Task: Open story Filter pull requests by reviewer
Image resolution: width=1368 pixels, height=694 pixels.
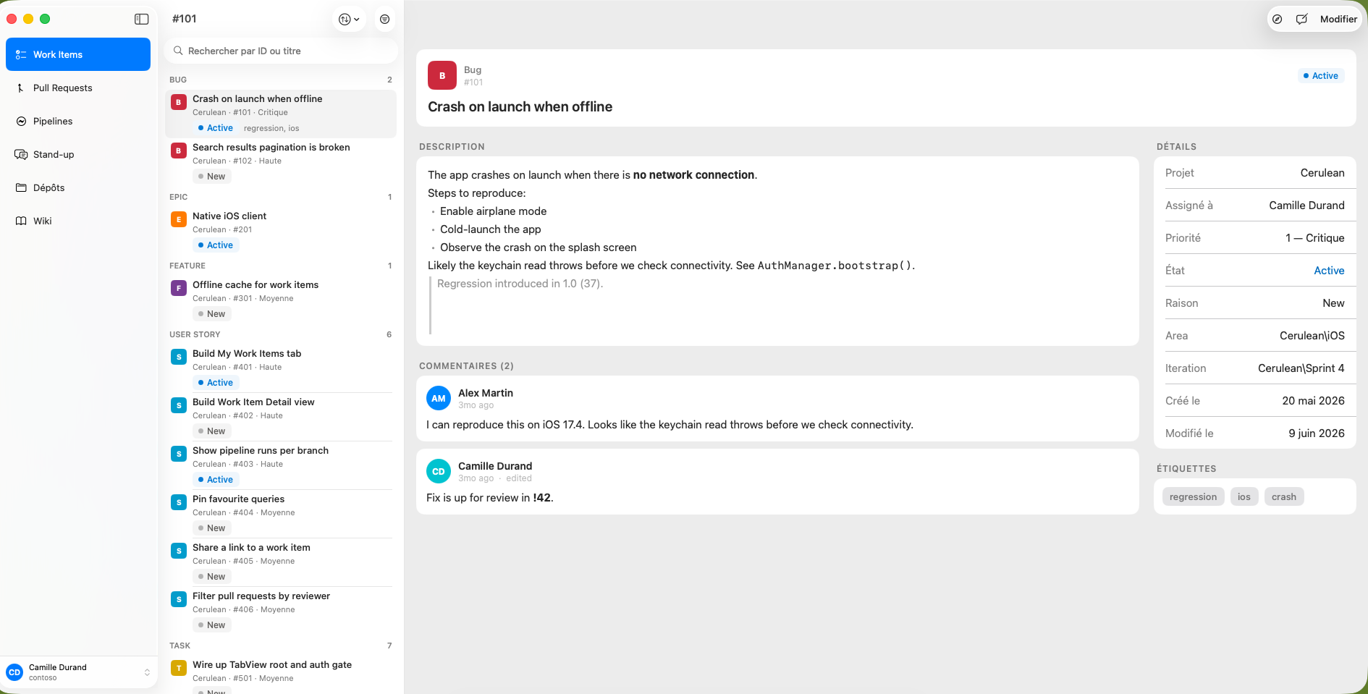Action: pos(281,611)
